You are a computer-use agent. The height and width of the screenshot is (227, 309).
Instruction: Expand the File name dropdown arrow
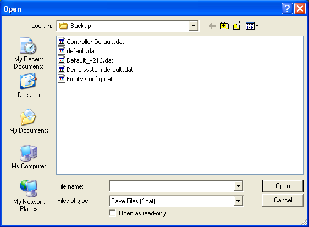[238, 186]
